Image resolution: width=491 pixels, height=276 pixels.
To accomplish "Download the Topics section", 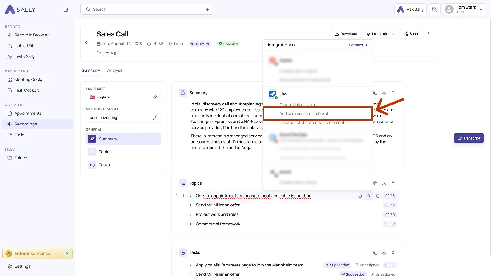I will tap(384, 183).
